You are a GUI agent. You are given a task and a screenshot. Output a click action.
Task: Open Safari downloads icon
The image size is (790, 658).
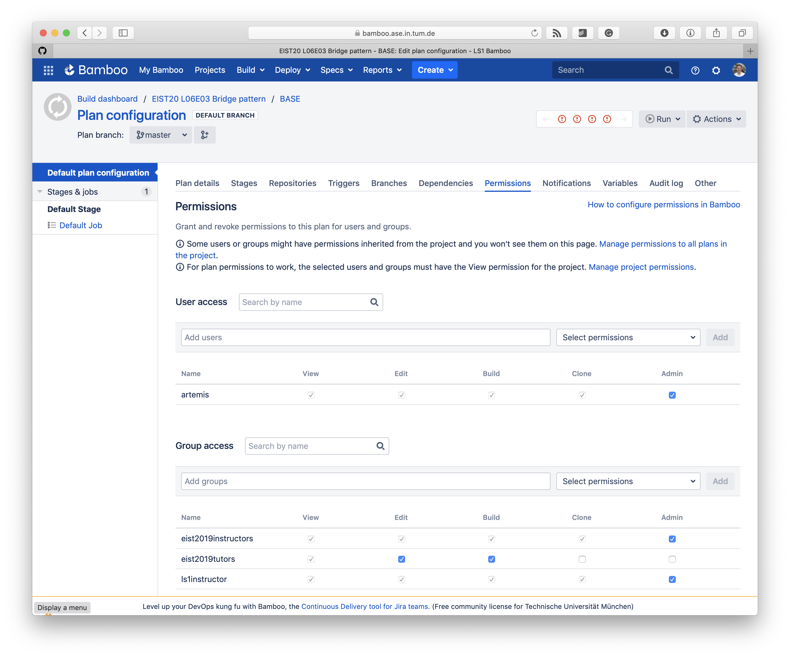[x=664, y=33]
